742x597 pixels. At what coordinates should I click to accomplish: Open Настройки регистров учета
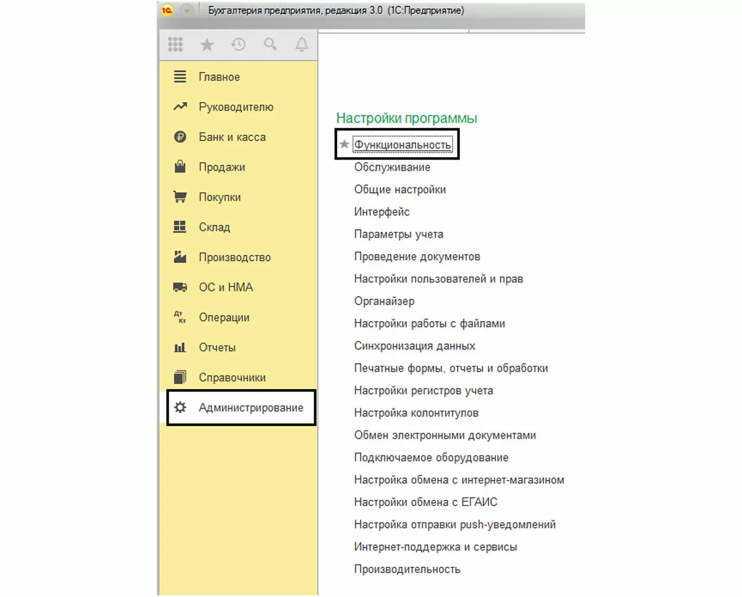pos(424,390)
